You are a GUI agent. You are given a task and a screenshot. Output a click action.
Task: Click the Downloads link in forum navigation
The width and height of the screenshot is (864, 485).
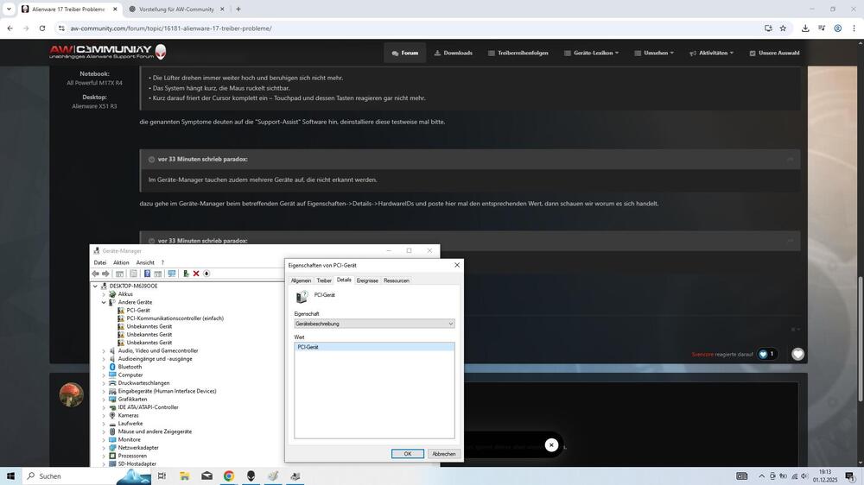click(x=453, y=53)
